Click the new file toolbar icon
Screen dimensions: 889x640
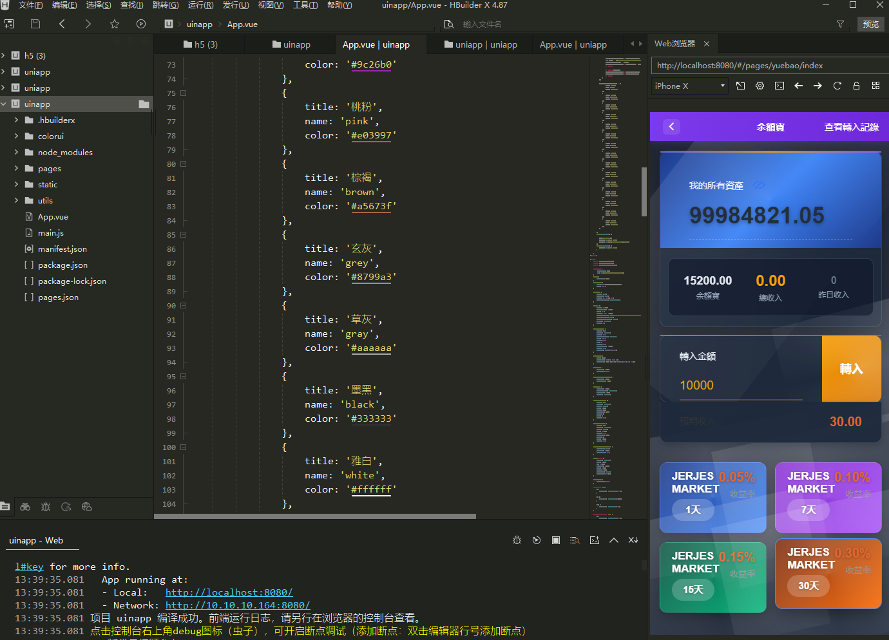coord(9,24)
